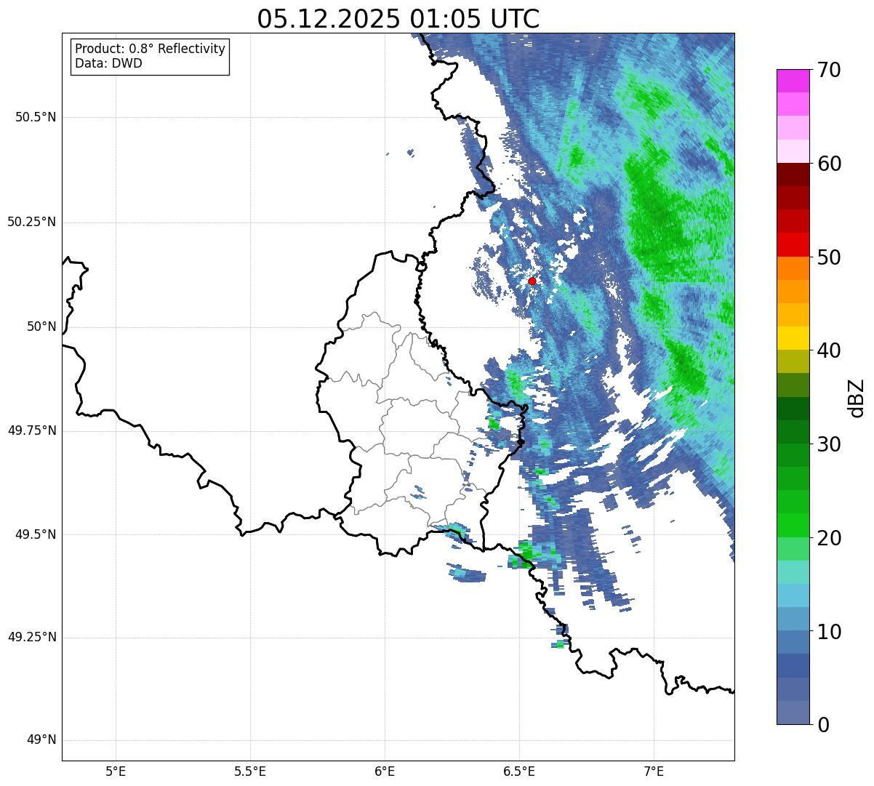874x786 pixels.
Task: Click the plot title "05.12.2025 01:05 UTC"
Action: 398,19
